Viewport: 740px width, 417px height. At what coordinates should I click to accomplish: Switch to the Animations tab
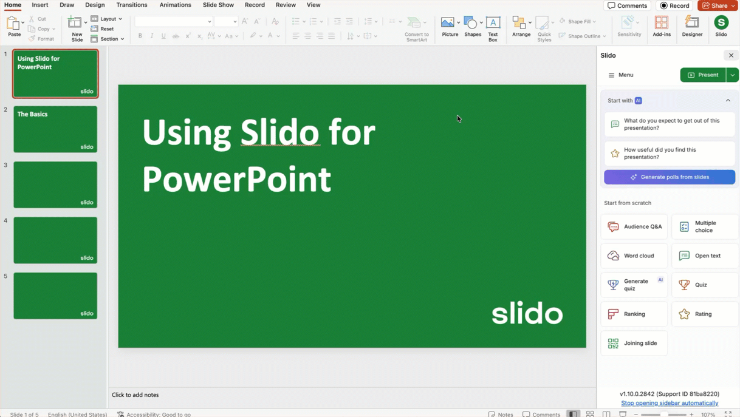175,5
